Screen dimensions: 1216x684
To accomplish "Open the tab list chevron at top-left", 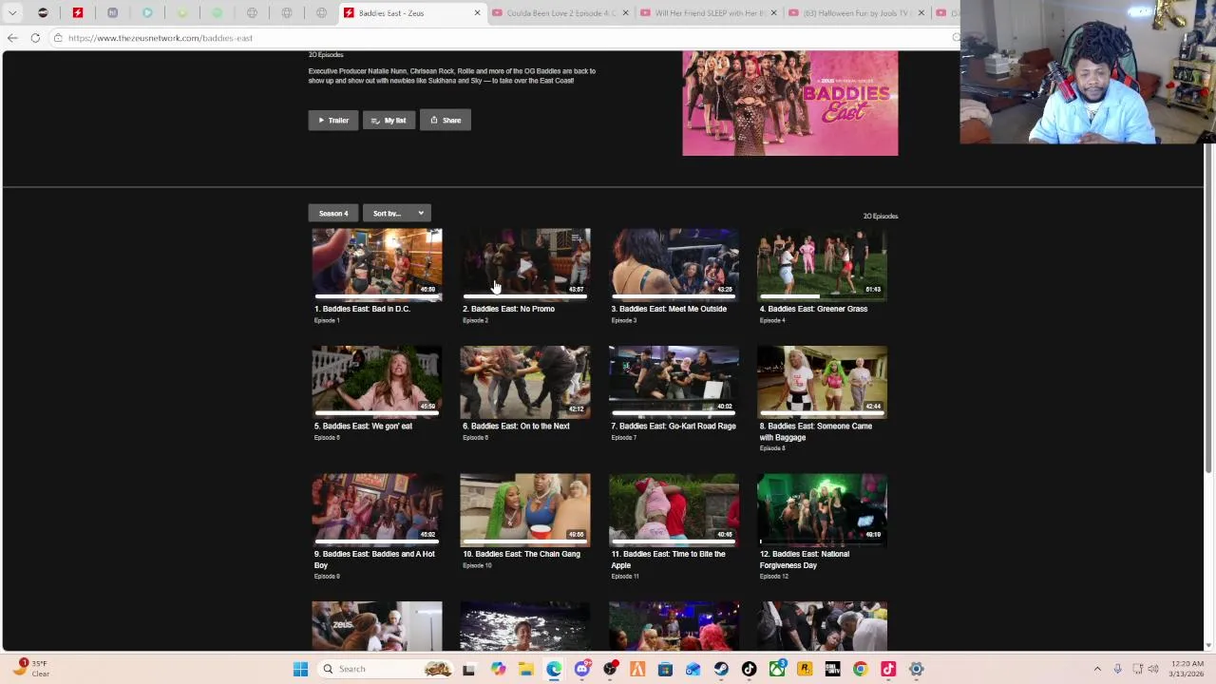I will (12, 13).
